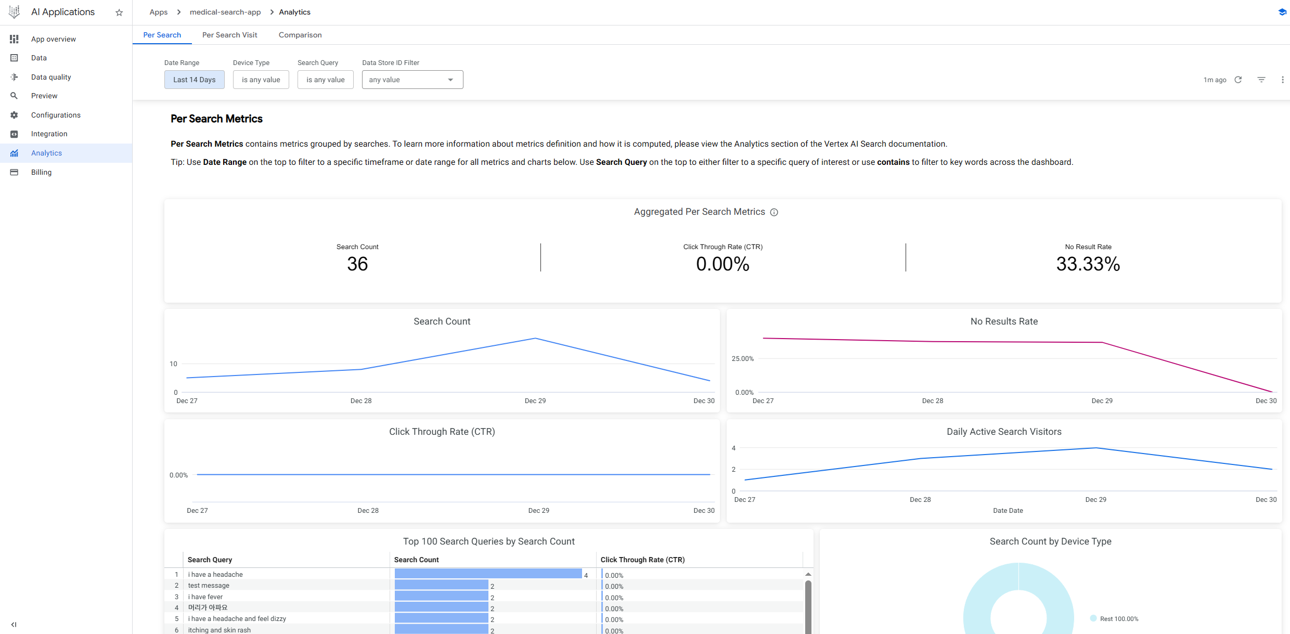Click the scroll-up arrow in the queries table

pyautogui.click(x=808, y=574)
